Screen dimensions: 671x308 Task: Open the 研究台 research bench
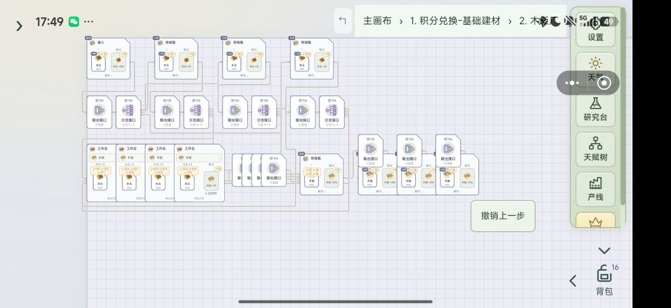(x=595, y=110)
